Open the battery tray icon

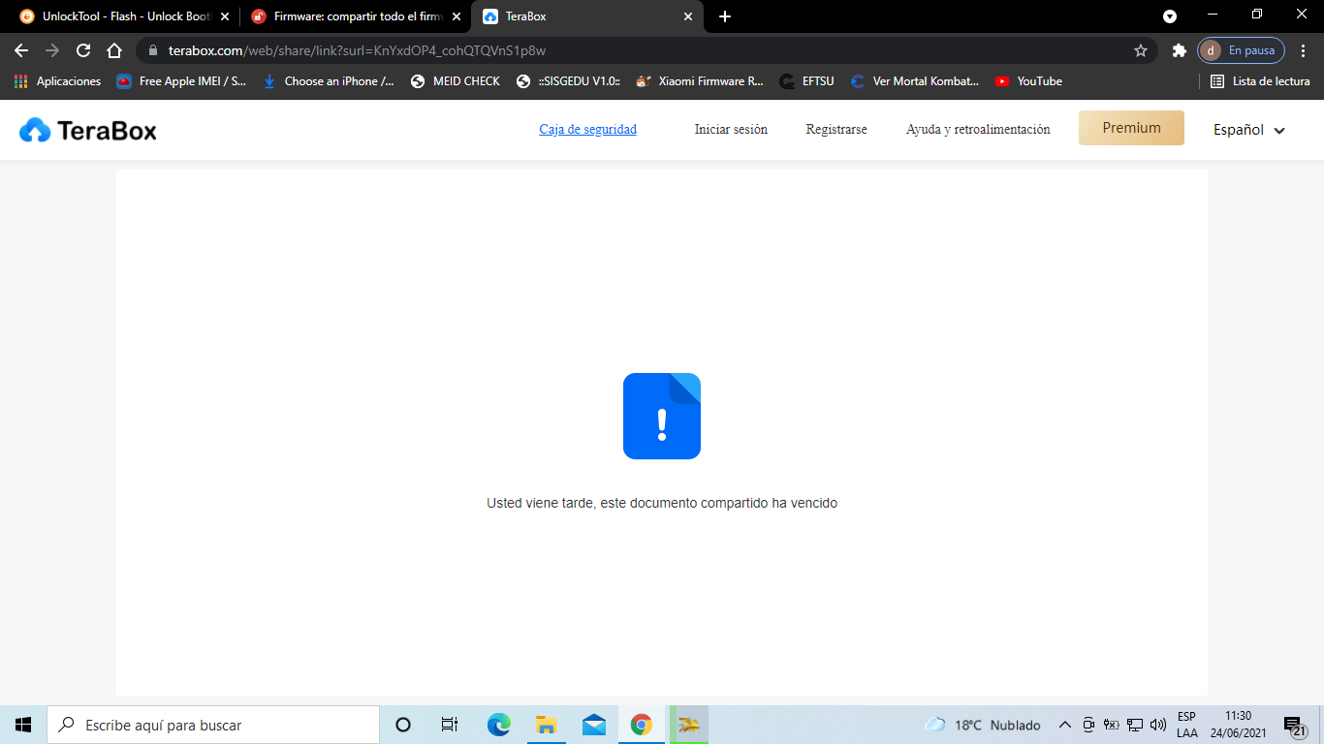click(1112, 725)
